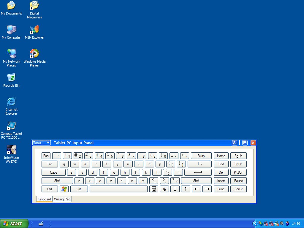The image size is (304, 228).
Task: Select the Recycle Bin icon
Action: tap(11, 80)
